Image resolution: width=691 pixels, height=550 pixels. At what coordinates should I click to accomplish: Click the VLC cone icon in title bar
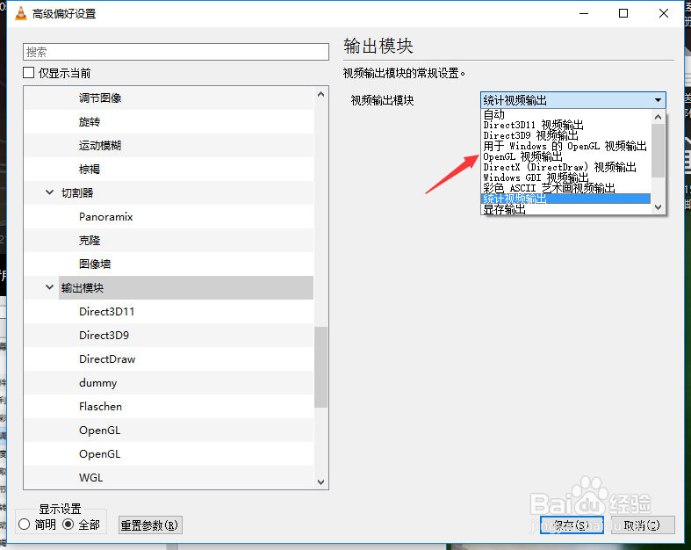[x=20, y=14]
